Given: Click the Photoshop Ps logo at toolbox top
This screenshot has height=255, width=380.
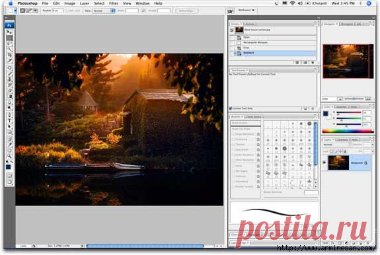Looking at the screenshot, I should click(9, 25).
